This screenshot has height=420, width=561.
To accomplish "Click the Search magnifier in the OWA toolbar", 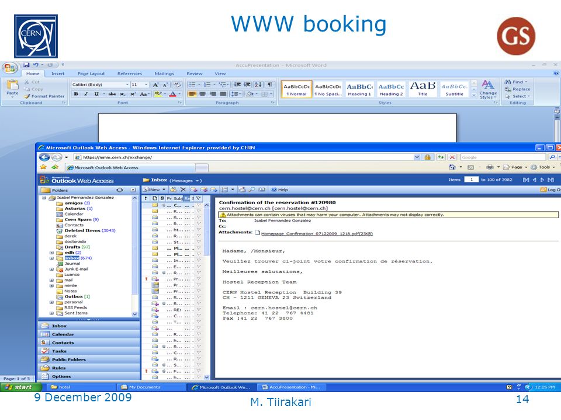I will pyautogui.click(x=252, y=190).
